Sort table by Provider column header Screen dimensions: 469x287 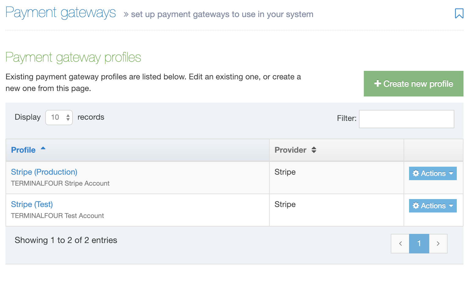coord(290,150)
